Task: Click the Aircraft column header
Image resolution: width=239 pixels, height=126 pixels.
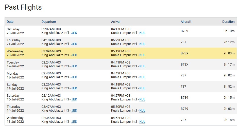Action: pos(186,22)
